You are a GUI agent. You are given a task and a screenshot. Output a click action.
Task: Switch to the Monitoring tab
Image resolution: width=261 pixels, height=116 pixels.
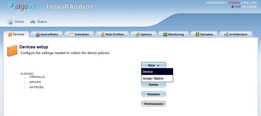[173, 34]
